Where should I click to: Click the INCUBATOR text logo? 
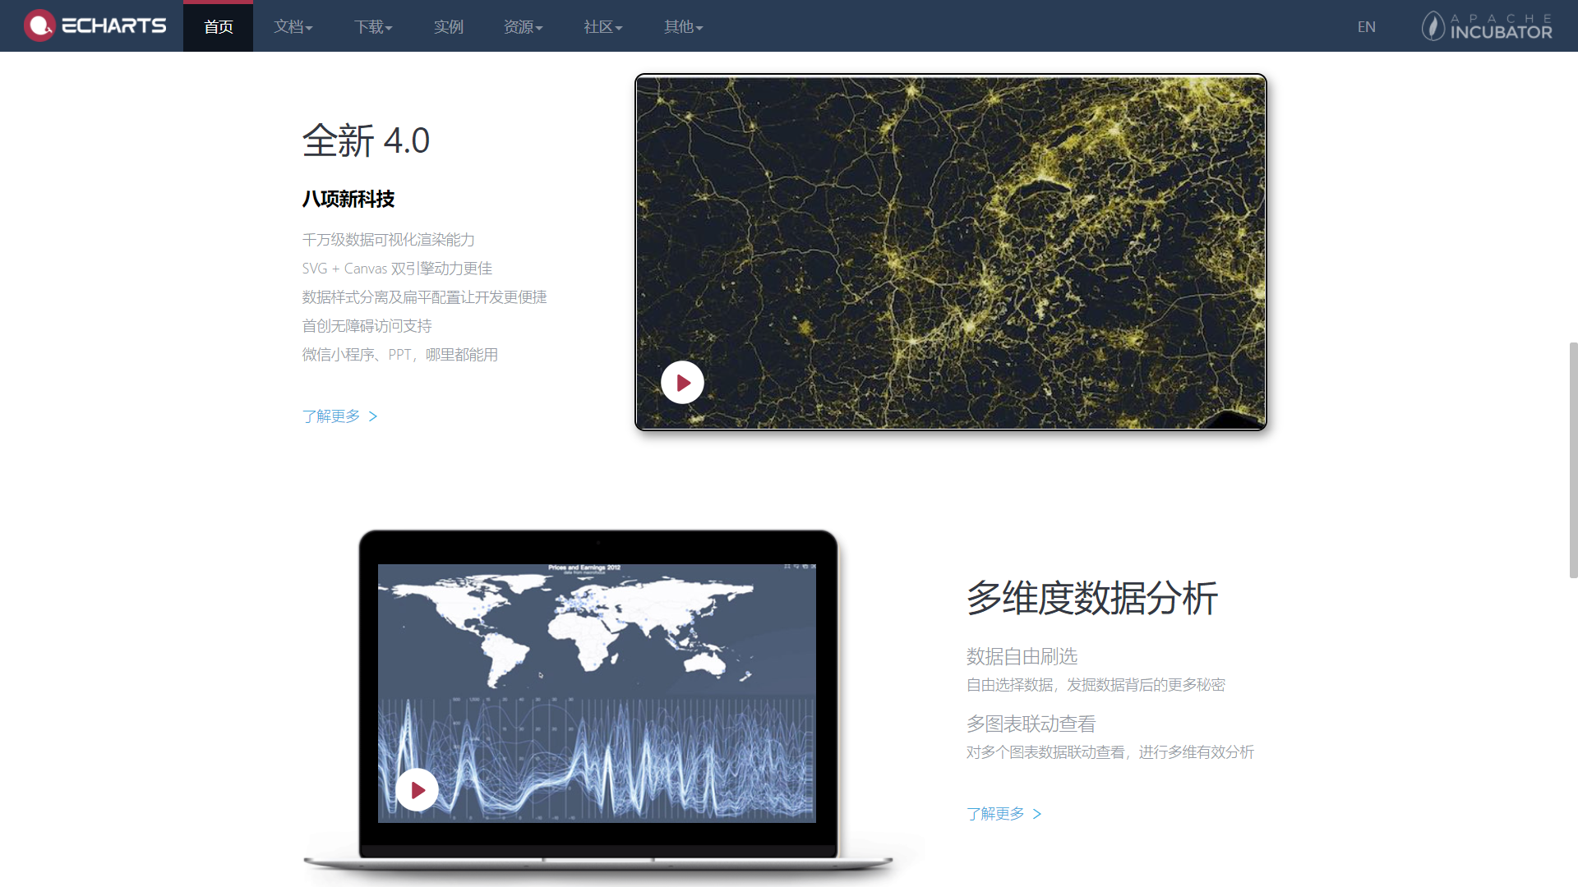(x=1501, y=31)
